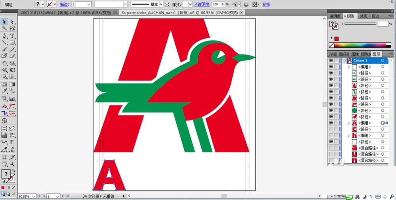
Task: Hide the first <编组> sublayer
Action: click(x=331, y=67)
